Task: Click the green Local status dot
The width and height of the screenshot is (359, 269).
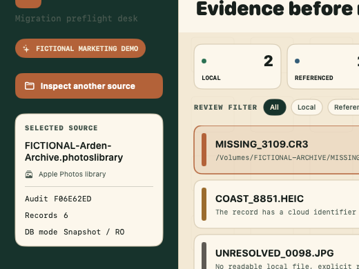Action: click(x=204, y=61)
